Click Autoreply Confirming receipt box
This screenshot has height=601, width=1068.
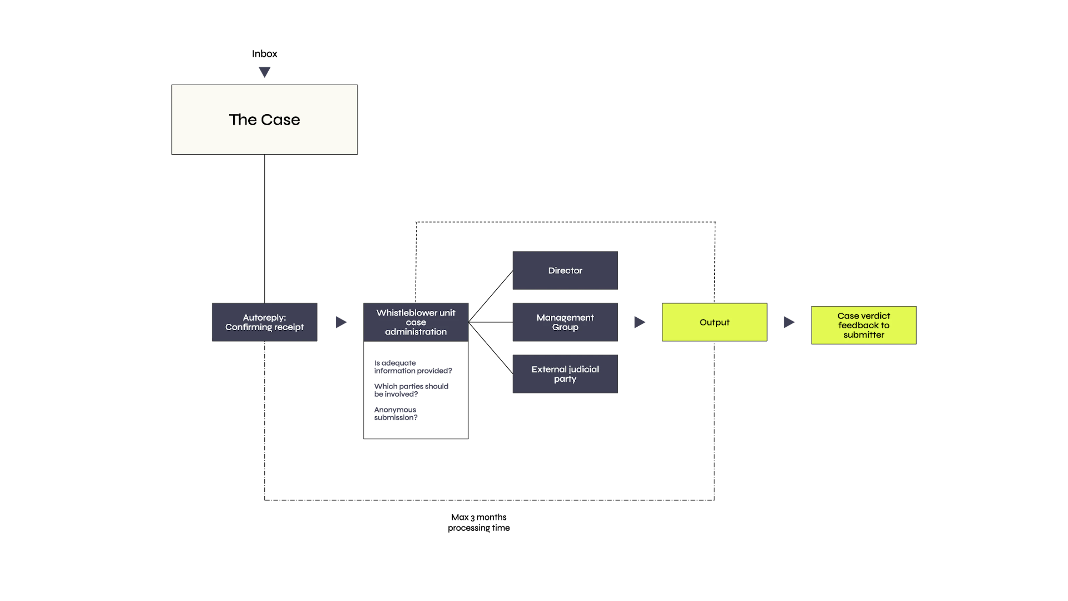[x=265, y=322]
